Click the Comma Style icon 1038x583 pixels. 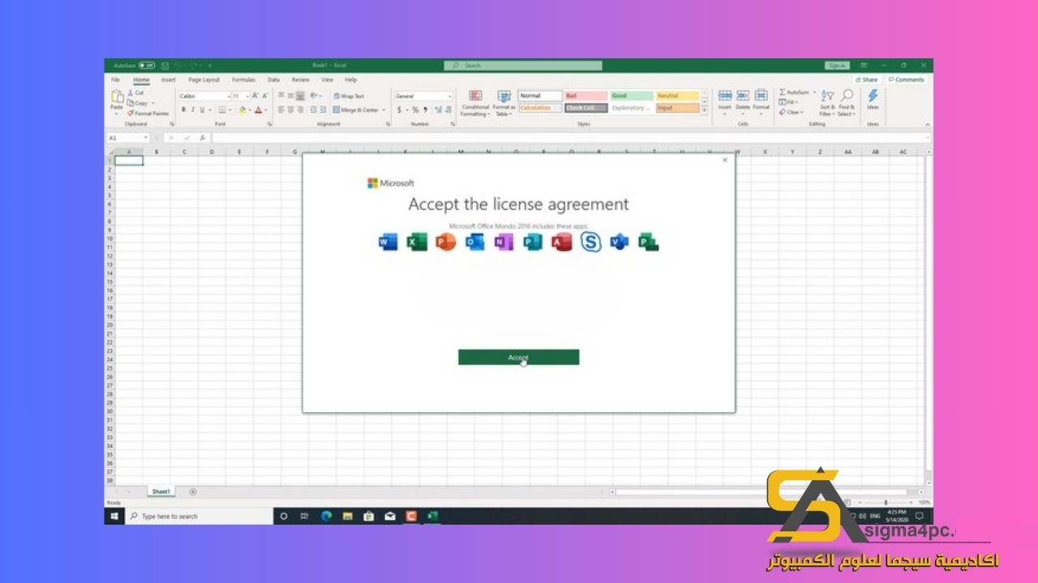[425, 110]
